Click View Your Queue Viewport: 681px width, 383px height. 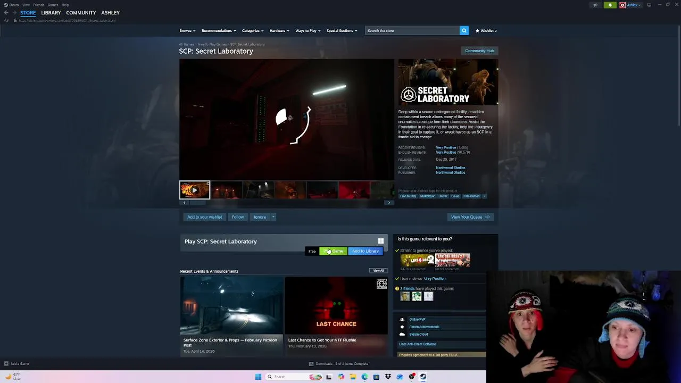470,217
